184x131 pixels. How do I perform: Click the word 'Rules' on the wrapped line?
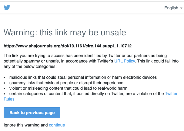point(9,99)
